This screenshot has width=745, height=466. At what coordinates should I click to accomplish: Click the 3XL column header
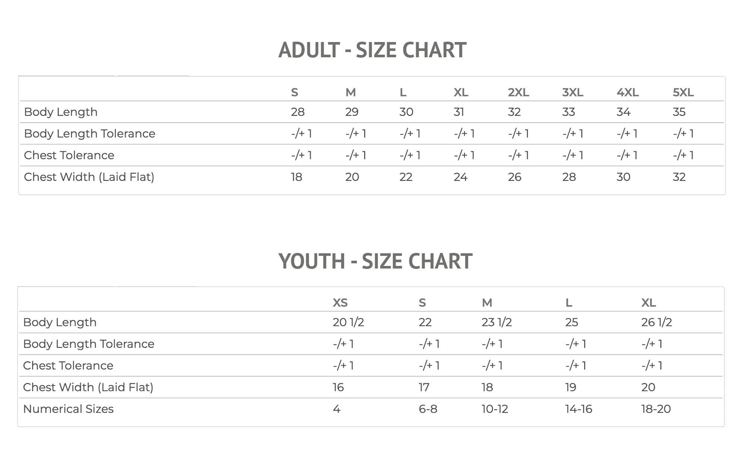[573, 92]
